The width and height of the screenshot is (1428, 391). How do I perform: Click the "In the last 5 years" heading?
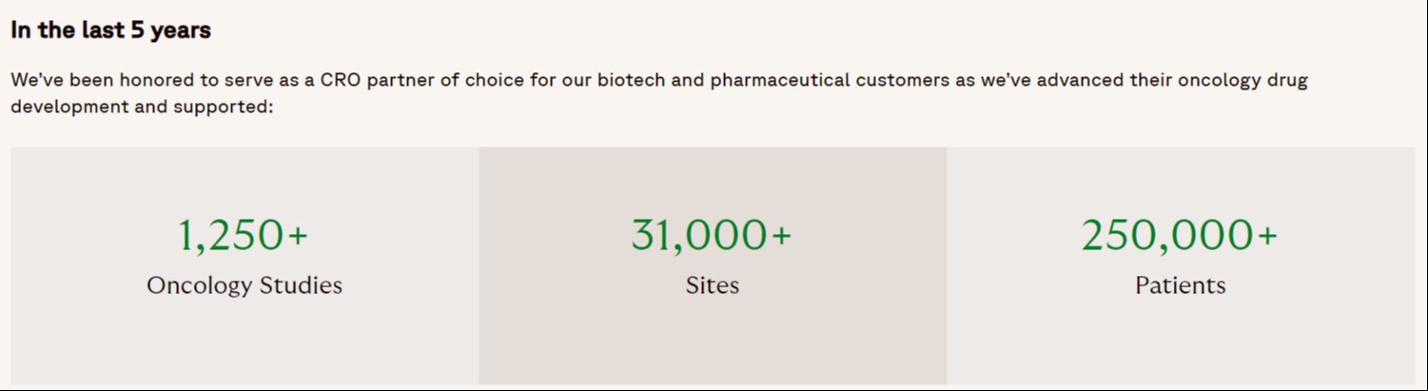click(x=110, y=30)
